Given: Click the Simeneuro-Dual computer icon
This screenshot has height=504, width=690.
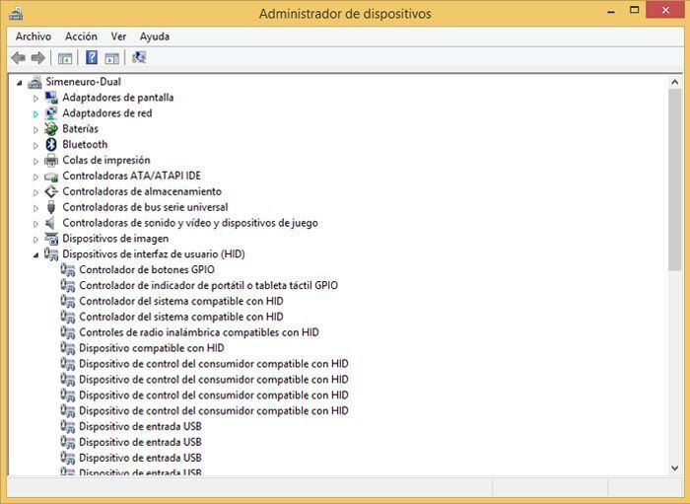Looking at the screenshot, I should [x=34, y=82].
